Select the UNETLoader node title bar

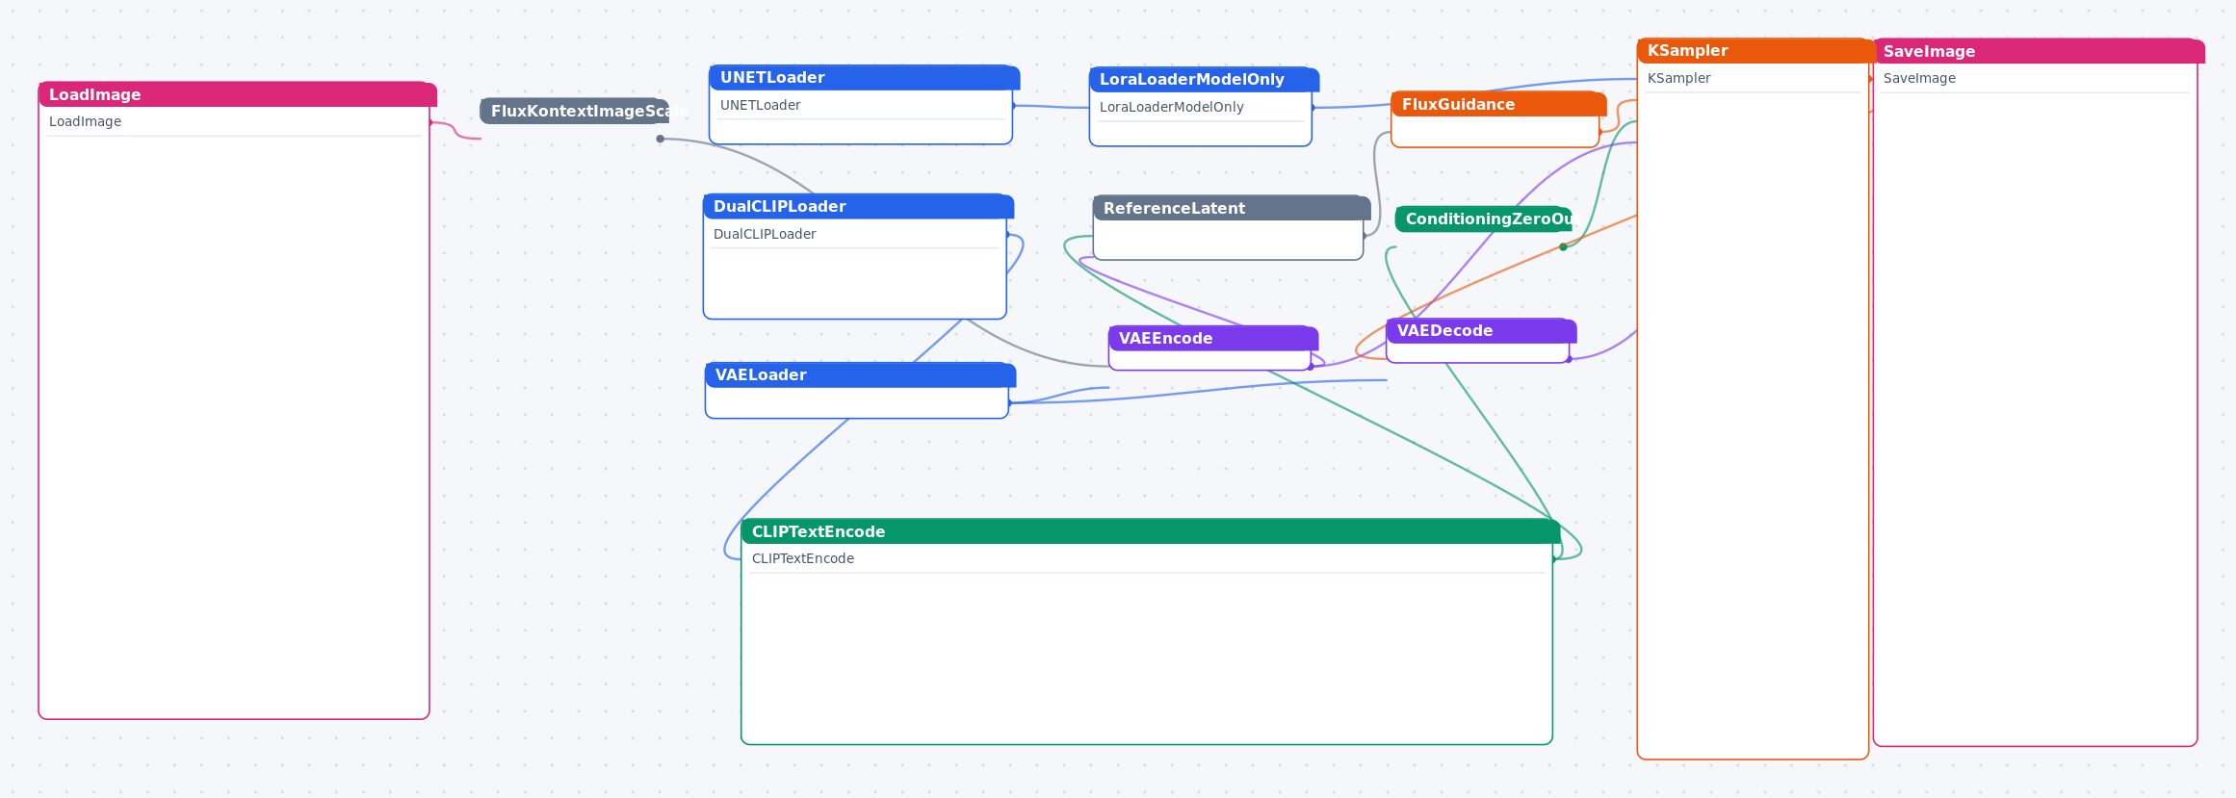864,78
